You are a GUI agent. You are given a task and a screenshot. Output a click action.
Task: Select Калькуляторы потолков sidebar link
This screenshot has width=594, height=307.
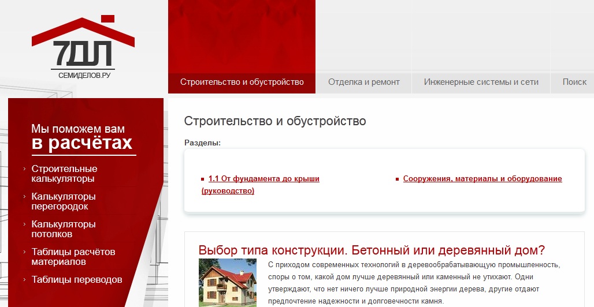click(63, 229)
